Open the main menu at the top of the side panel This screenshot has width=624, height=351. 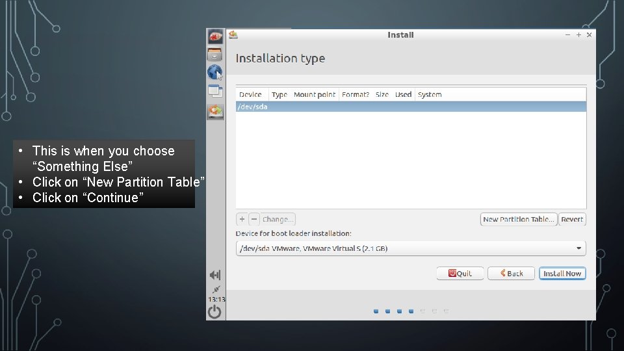tap(215, 36)
